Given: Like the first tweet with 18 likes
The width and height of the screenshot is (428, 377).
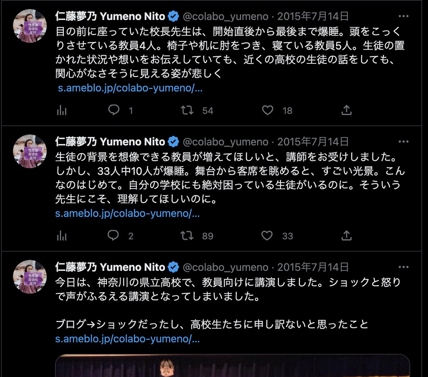Looking at the screenshot, I should [x=268, y=110].
